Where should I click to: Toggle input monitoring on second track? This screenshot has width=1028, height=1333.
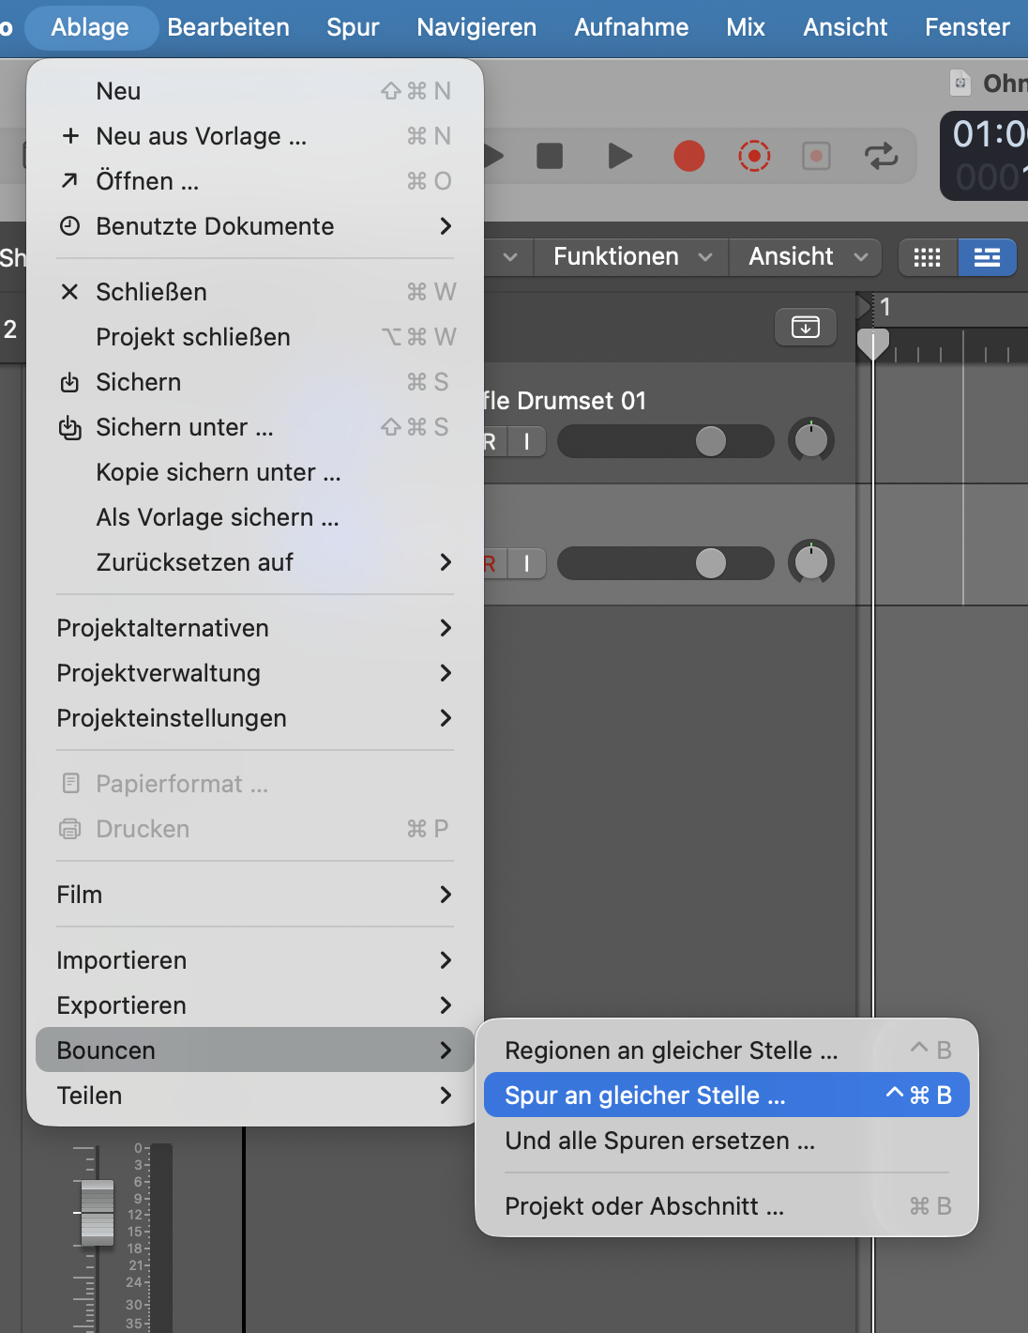527,563
